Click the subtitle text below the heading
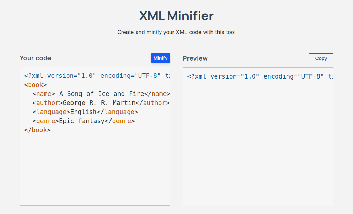The height and width of the screenshot is (214, 353). 176,32
